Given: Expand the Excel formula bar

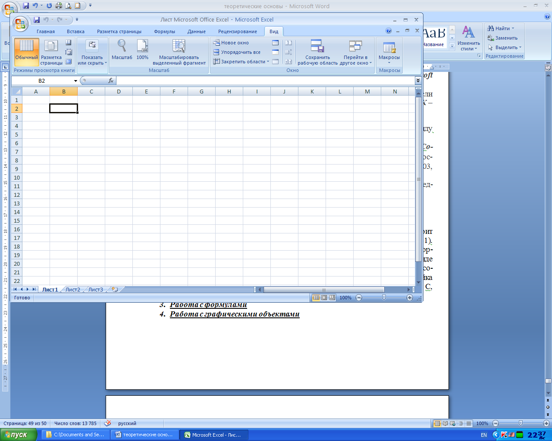Looking at the screenshot, I should [418, 81].
